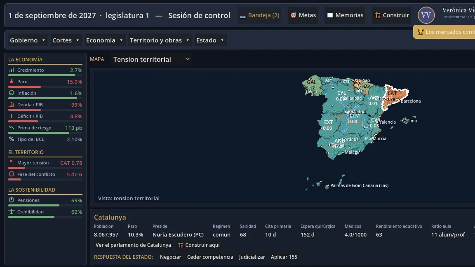Image resolution: width=475 pixels, height=267 pixels.
Task: Open the Economía menu
Action: pyautogui.click(x=104, y=40)
